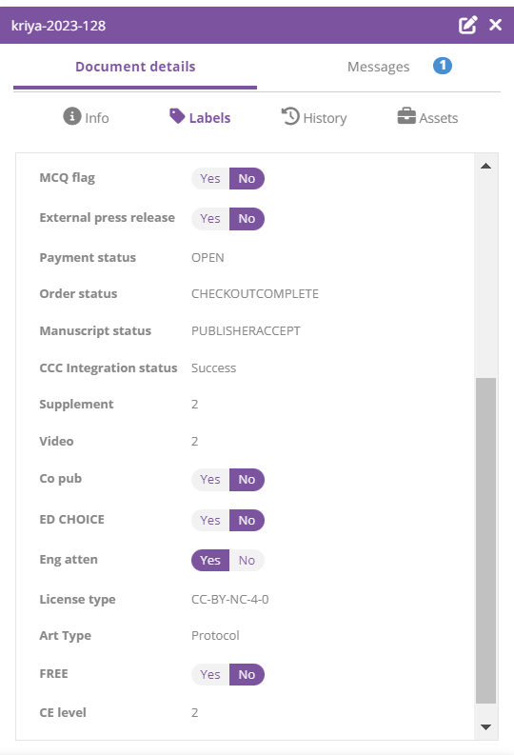Close the kriya-2023-128 panel
Image resolution: width=514 pixels, height=755 pixels.
pos(495,25)
